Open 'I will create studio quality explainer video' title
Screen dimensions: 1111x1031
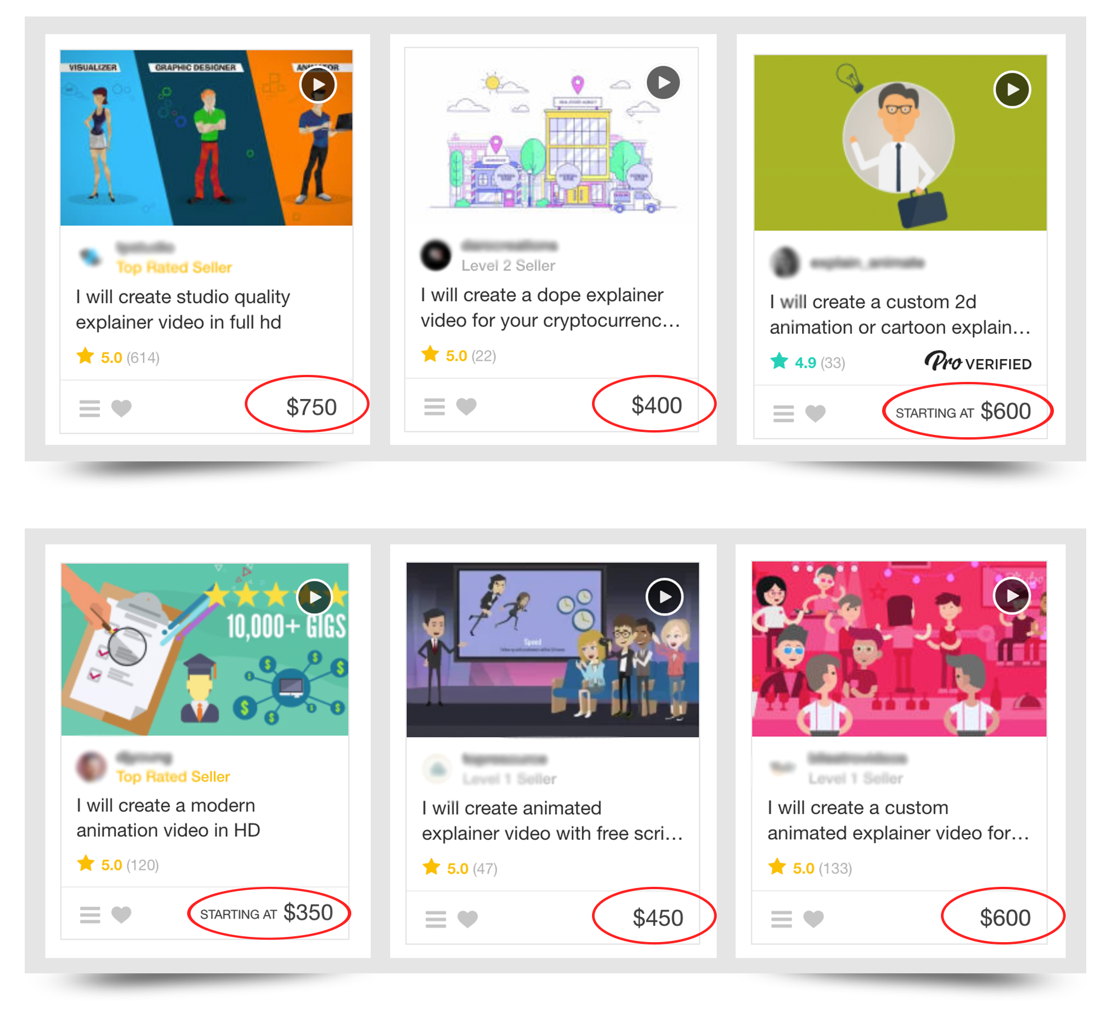pos(183,310)
